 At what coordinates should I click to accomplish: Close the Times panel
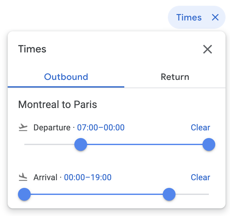tap(208, 49)
